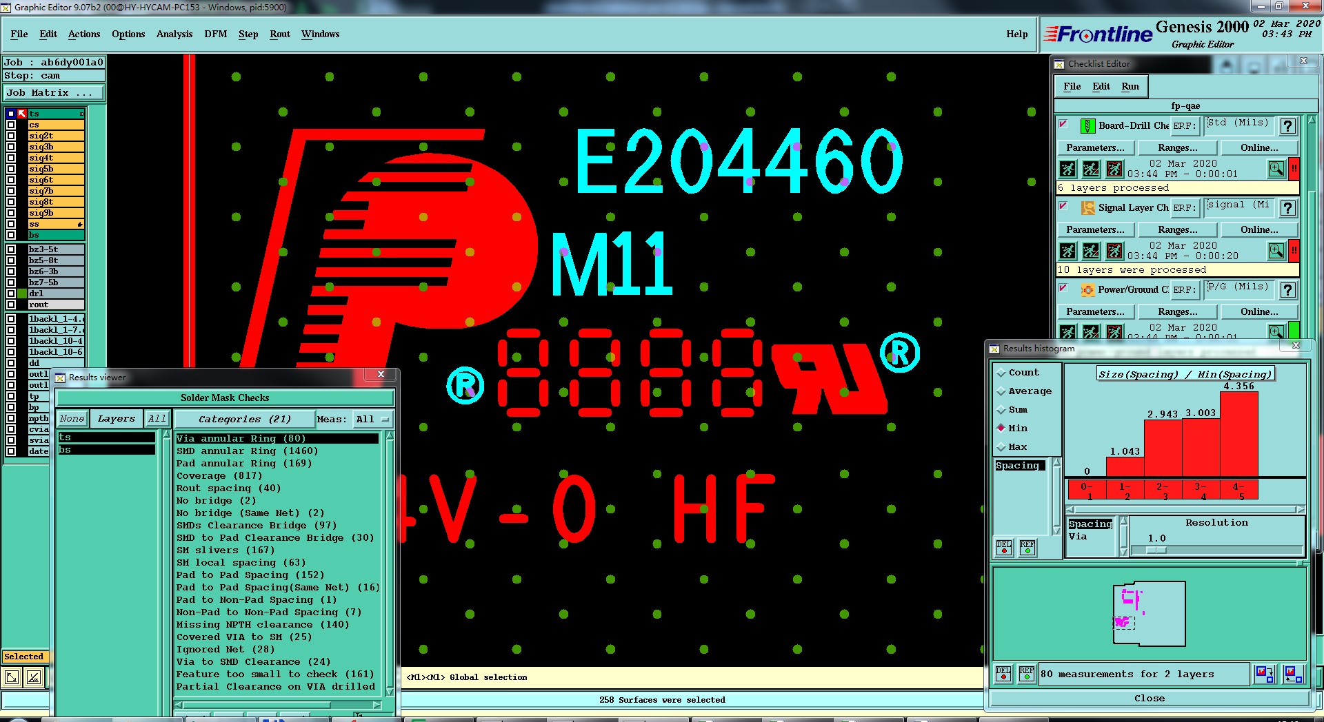This screenshot has width=1324, height=722.
Task: Select Max radio in Results histogram
Action: [x=1001, y=447]
